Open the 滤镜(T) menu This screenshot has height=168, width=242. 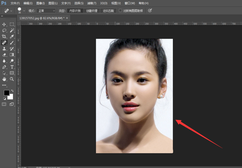click(x=92, y=3)
